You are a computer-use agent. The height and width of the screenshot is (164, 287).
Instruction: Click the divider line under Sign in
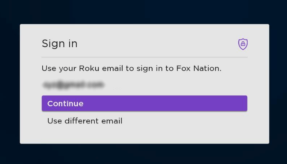pos(144,57)
